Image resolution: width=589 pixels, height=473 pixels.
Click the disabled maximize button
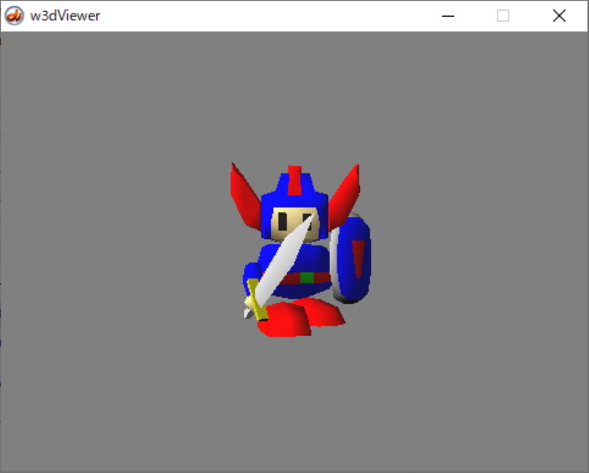coord(503,16)
